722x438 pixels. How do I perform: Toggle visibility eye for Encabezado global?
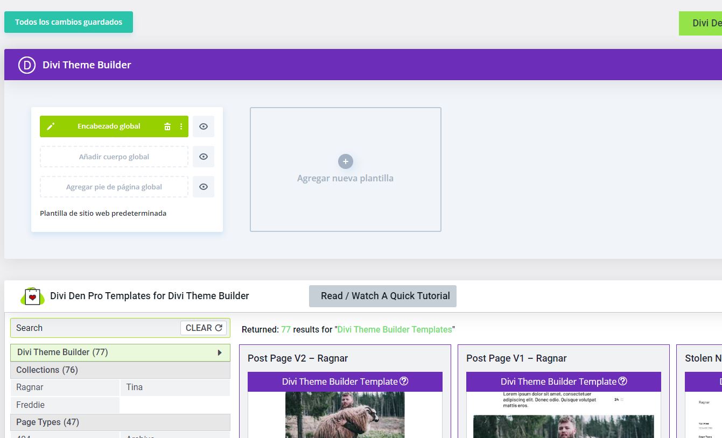204,126
